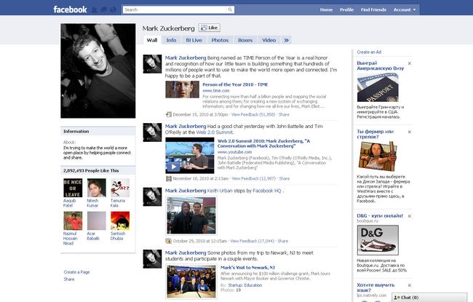Image resolution: width=473 pixels, height=302 pixels.
Task: Click www.youtube.com link
Action: coord(234,152)
